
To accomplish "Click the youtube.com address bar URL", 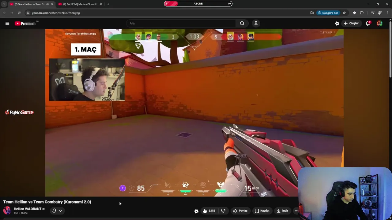I will click(x=56, y=13).
